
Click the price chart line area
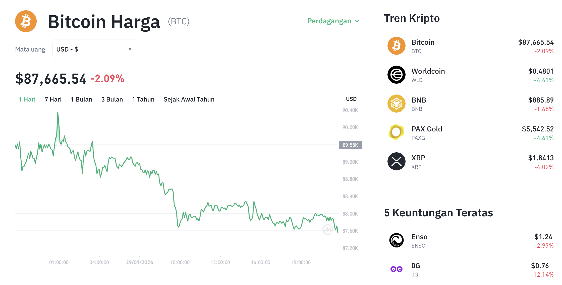click(x=176, y=176)
